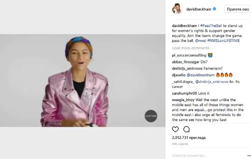Open the 2,012,731 прегледа views count

pos(189,138)
